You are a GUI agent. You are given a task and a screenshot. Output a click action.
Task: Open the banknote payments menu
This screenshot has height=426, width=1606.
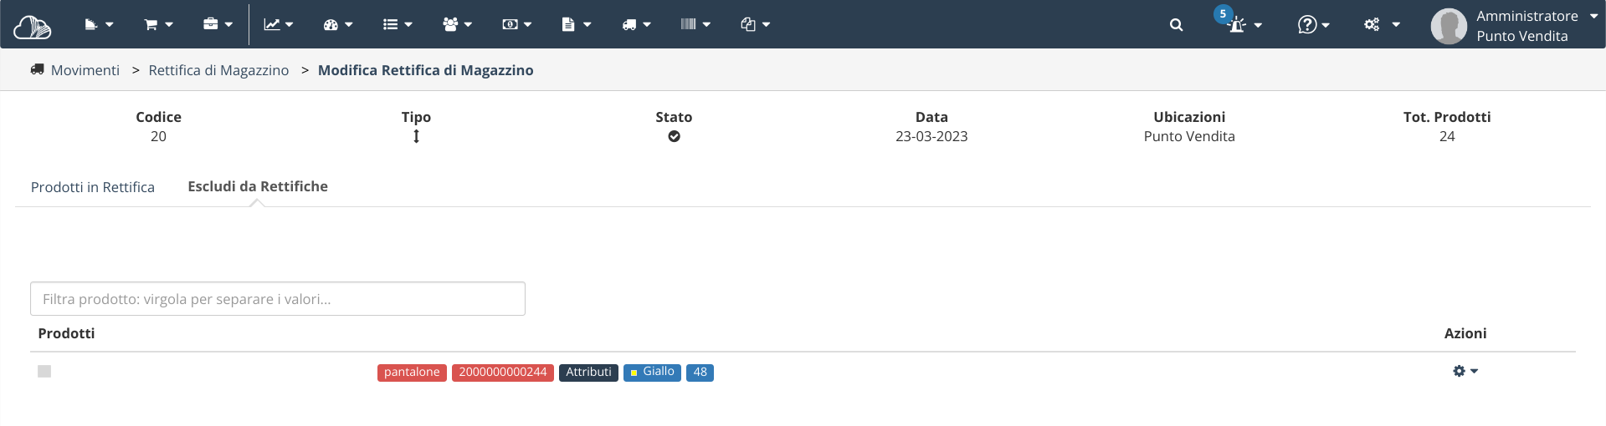point(516,25)
